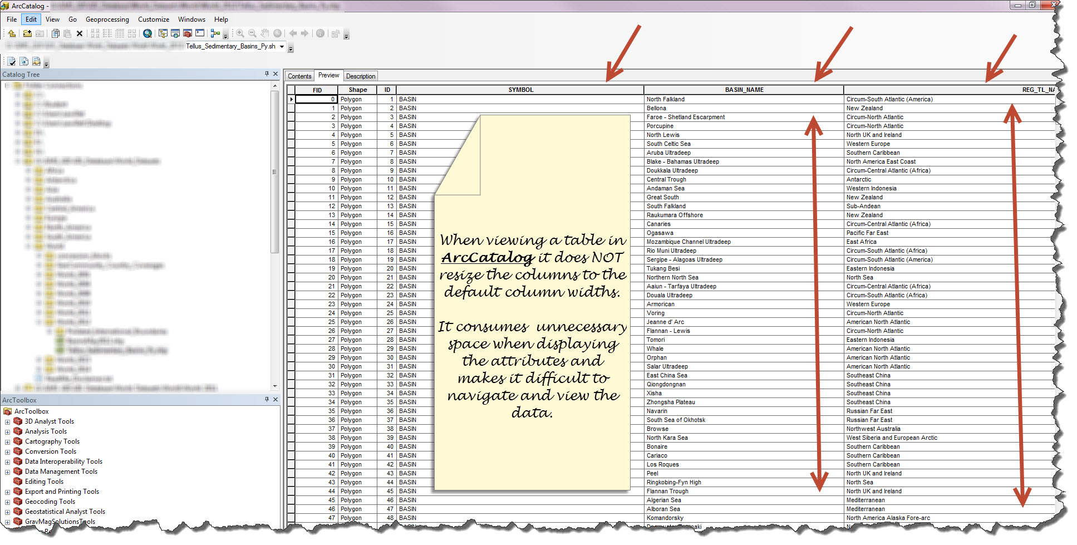1077x545 pixels.
Task: Open the Customize menu
Action: point(154,19)
